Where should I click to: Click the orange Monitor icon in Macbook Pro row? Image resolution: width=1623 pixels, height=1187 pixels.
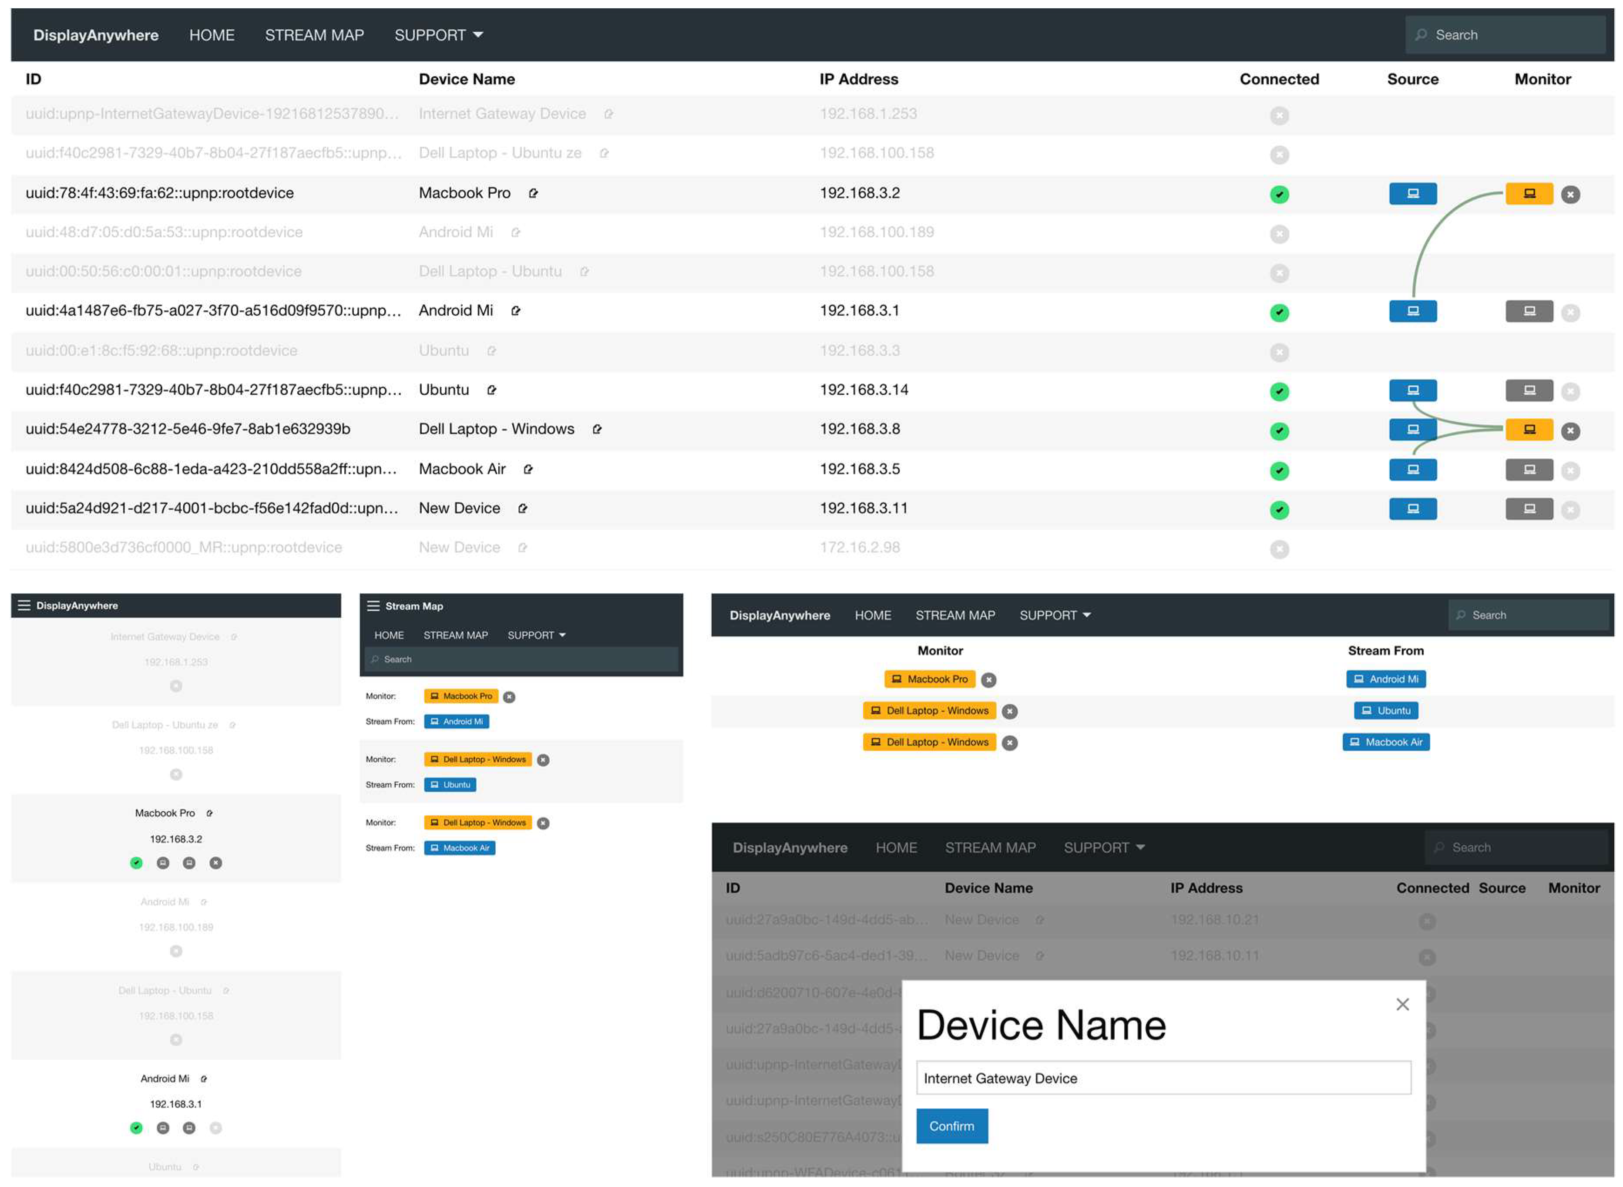tap(1529, 193)
